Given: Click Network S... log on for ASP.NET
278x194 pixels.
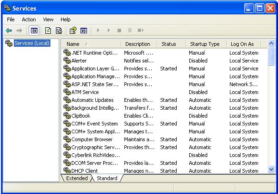Looking at the screenshot, I should click(243, 84).
